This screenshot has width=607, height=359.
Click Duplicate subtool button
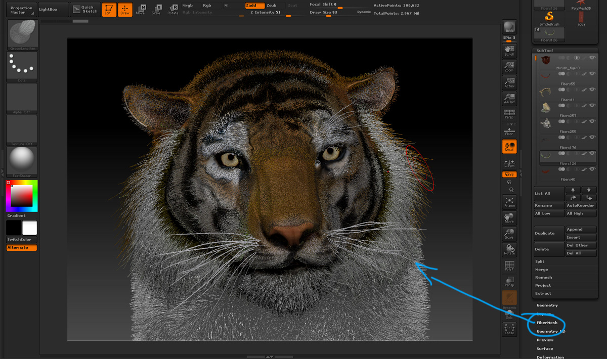pos(549,234)
